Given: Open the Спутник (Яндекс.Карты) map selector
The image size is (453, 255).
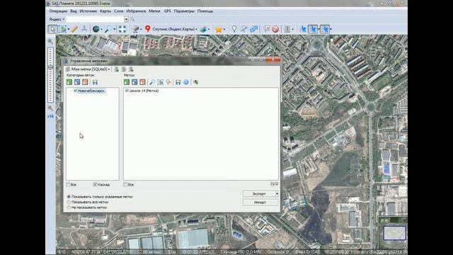Looking at the screenshot, I should pos(175,29).
